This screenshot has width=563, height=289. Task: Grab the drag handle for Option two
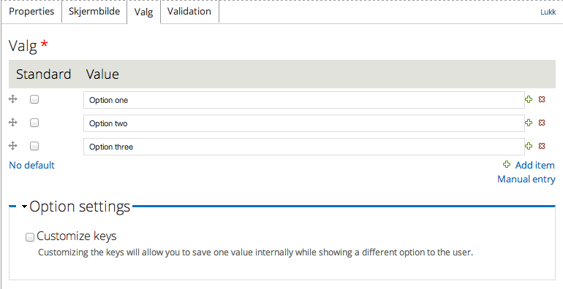pos(13,123)
